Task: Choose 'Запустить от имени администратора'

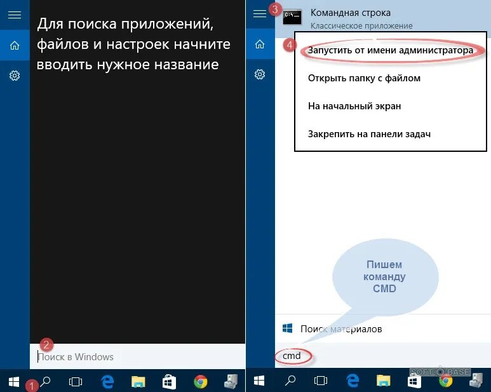Action: pos(391,50)
